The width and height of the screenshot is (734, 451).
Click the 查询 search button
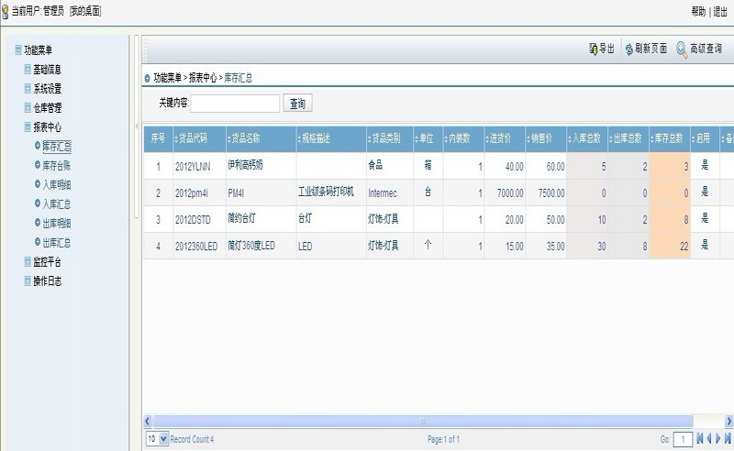point(297,104)
